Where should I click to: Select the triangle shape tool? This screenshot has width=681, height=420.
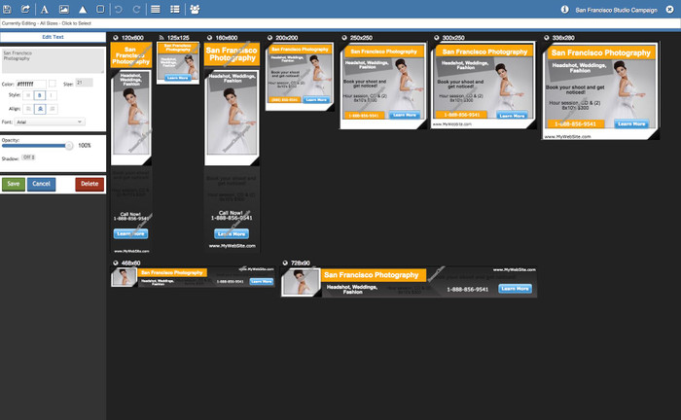82,9
